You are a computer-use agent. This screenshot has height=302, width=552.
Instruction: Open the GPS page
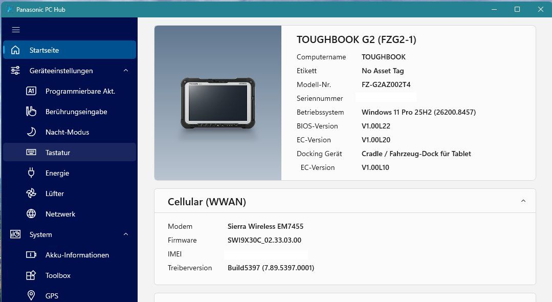click(x=70, y=295)
